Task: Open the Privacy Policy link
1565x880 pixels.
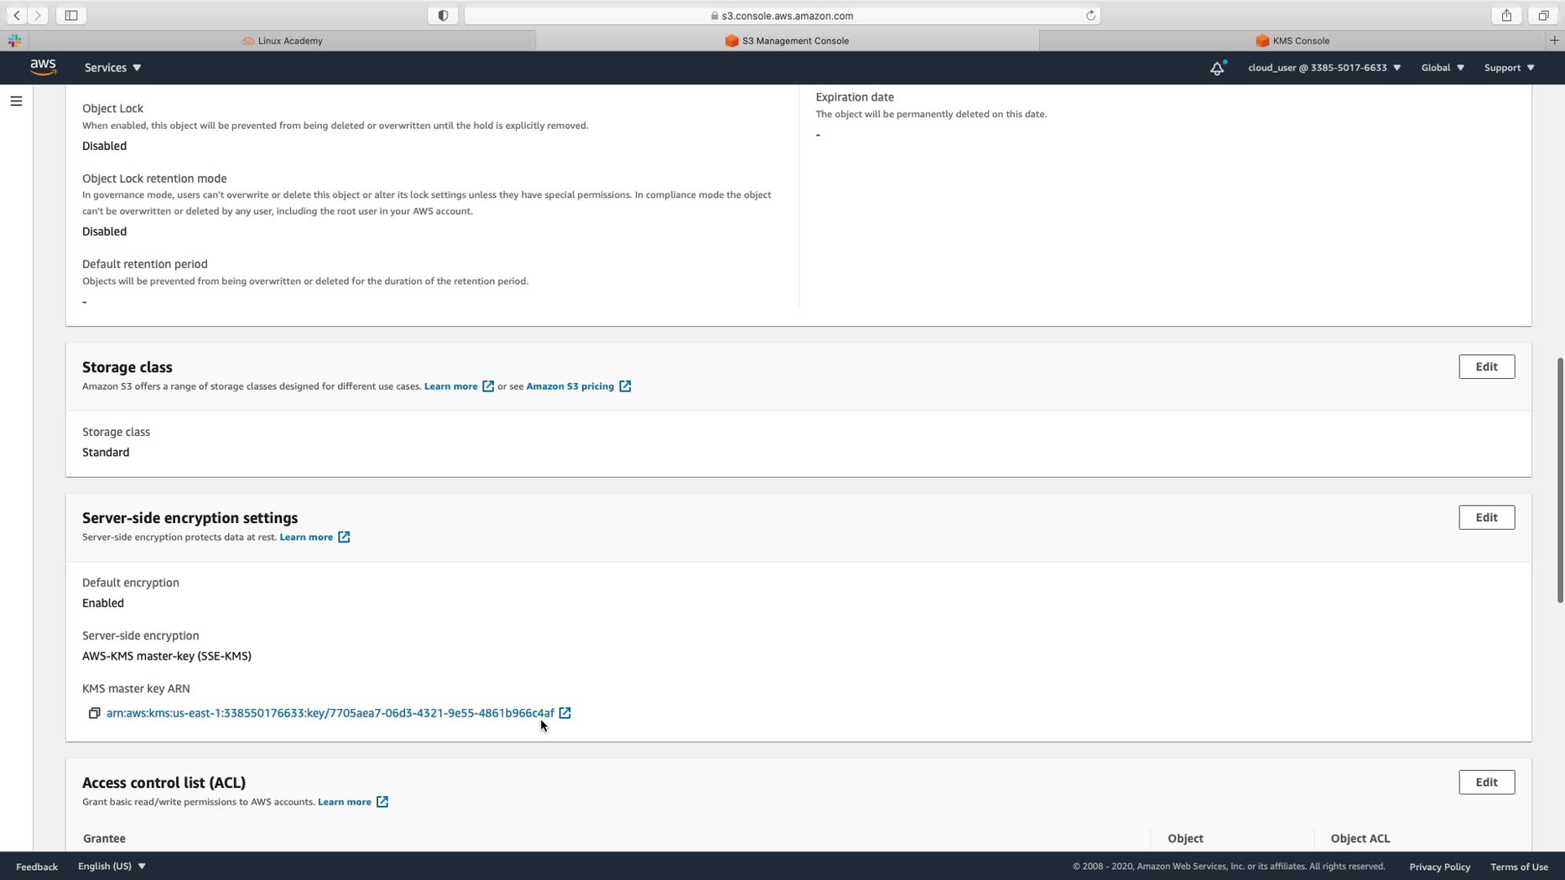Action: (x=1439, y=867)
